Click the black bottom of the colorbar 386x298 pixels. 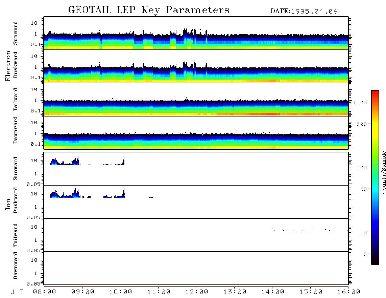[375, 261]
